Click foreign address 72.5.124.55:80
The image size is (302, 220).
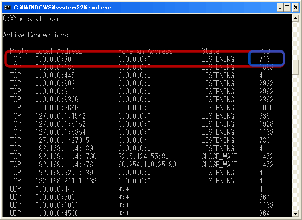tap(144, 156)
